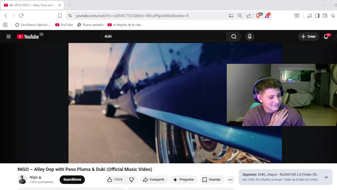Like the video with thumbs up
Screen dimensions: 337x190
coord(115,179)
